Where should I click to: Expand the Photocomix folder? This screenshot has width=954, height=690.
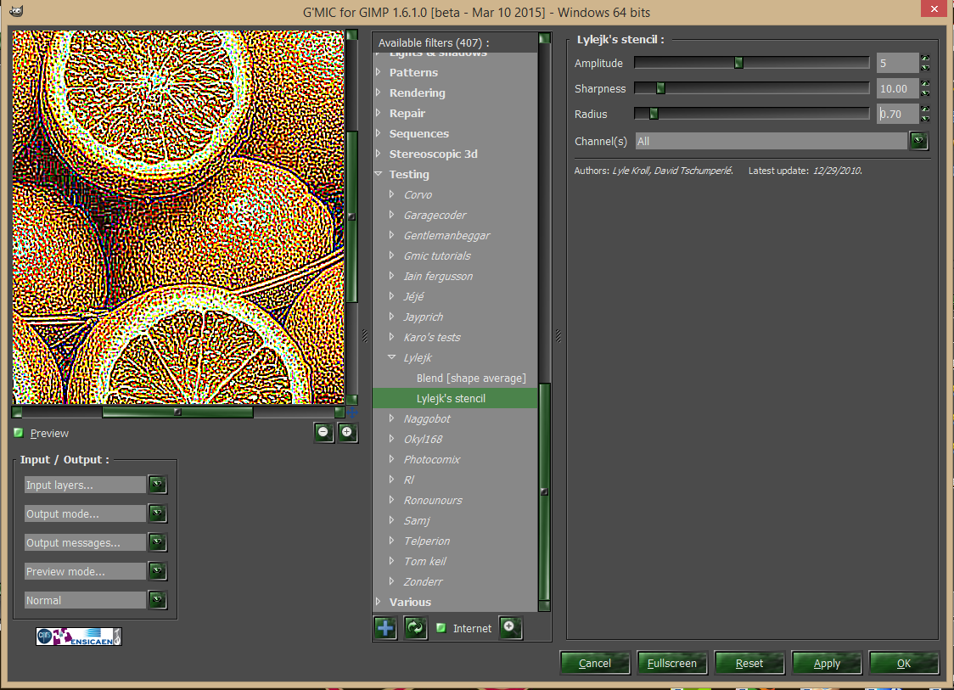392,459
